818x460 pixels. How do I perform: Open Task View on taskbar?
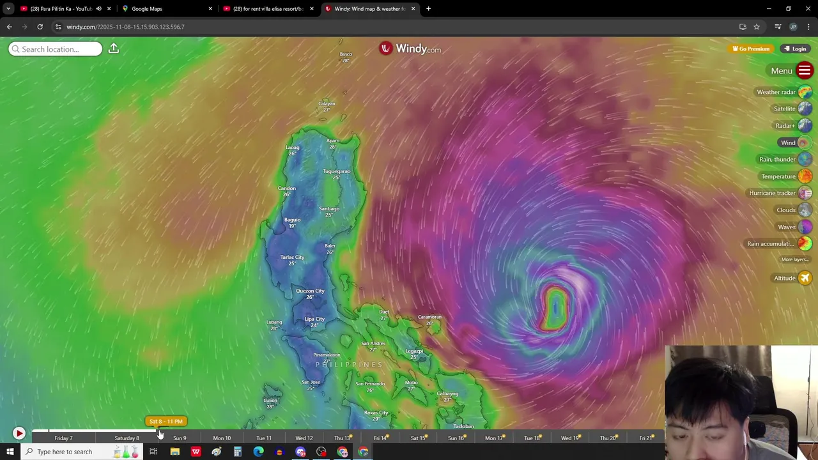153,452
